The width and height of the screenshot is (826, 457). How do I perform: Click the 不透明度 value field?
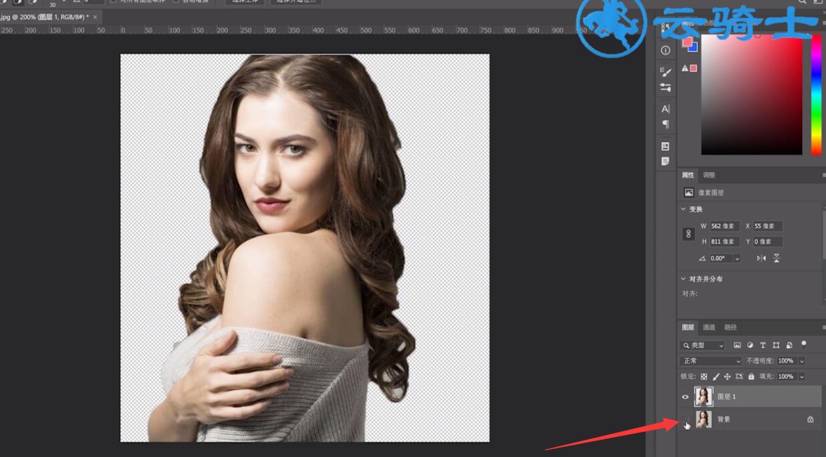pyautogui.click(x=787, y=361)
